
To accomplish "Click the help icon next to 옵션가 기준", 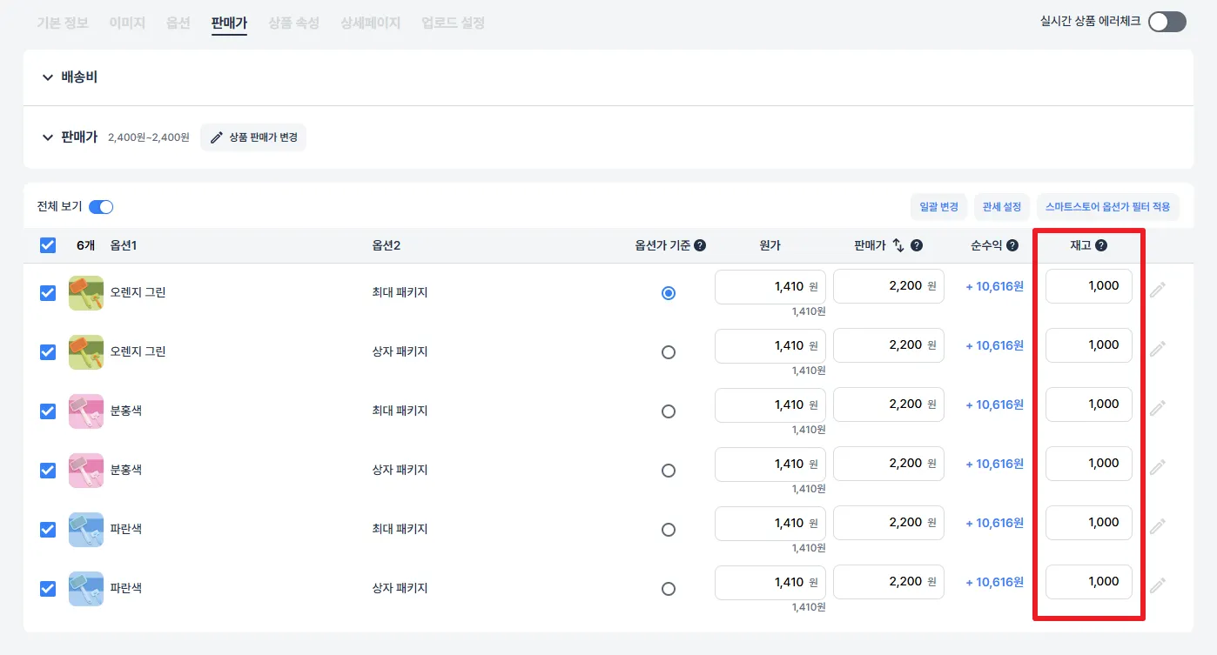I will pos(700,246).
